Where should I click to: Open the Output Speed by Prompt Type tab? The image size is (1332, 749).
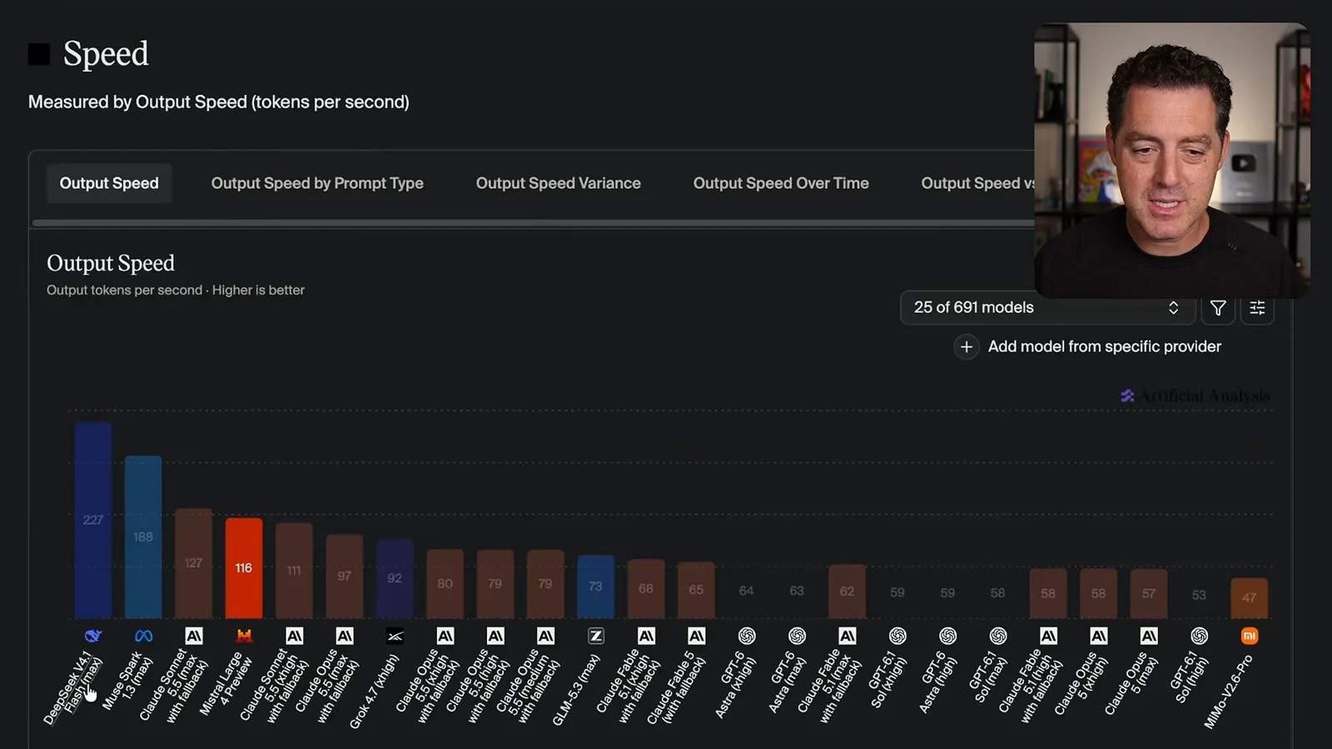tap(317, 183)
